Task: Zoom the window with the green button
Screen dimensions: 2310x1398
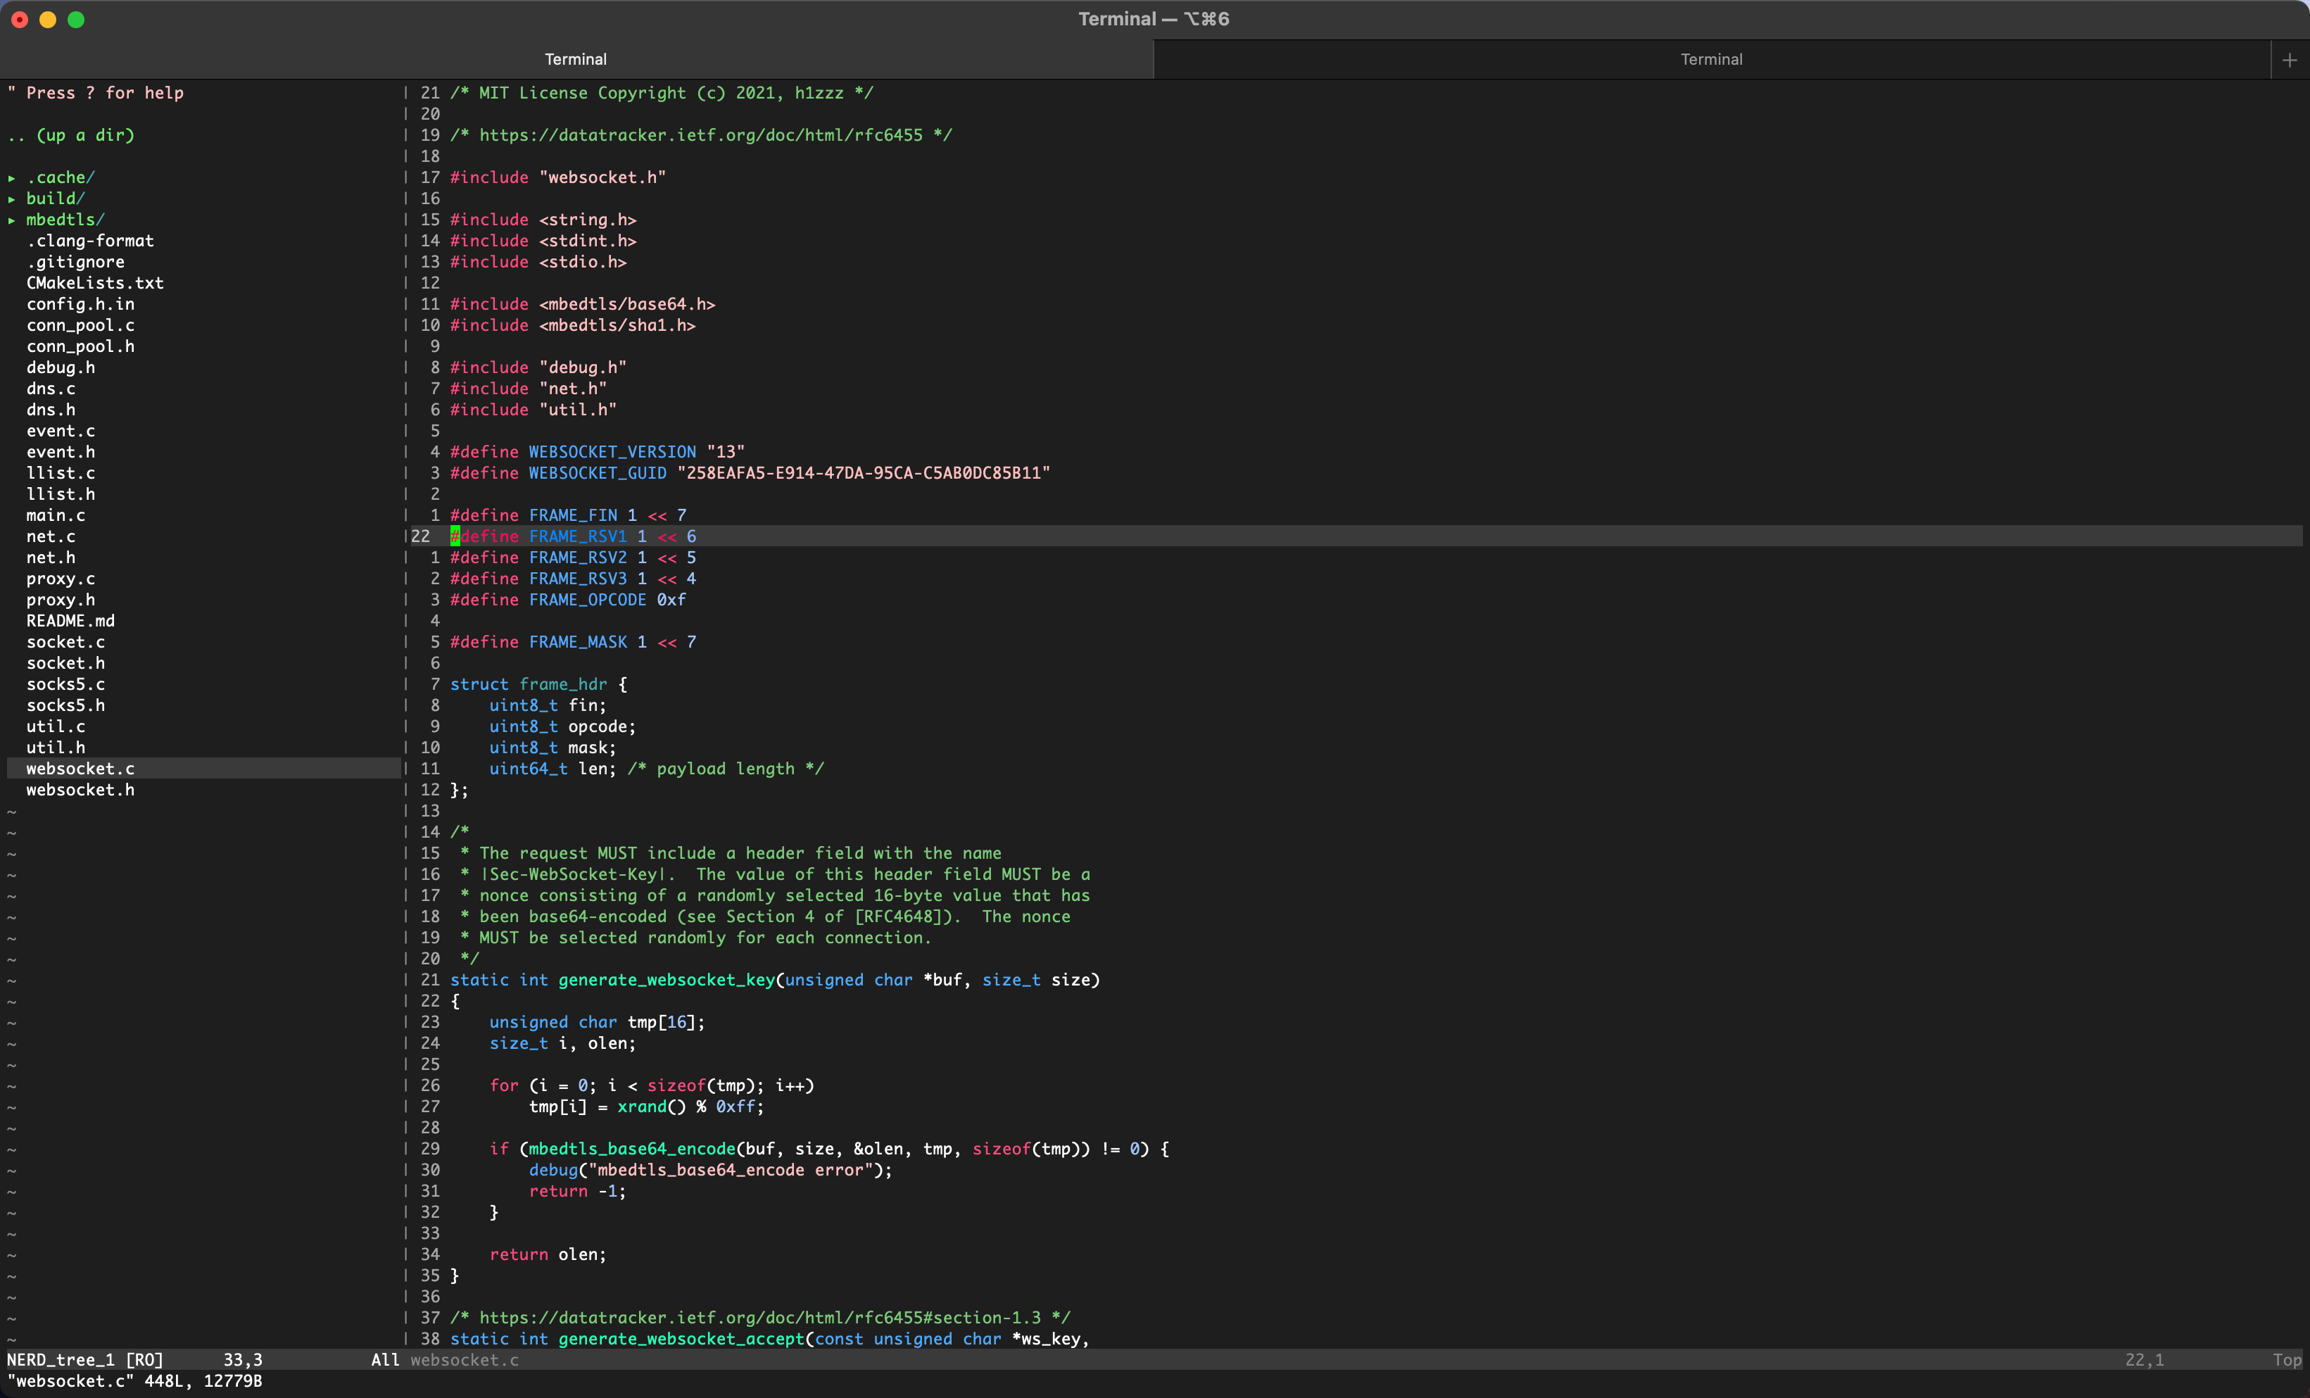Action: 76,20
